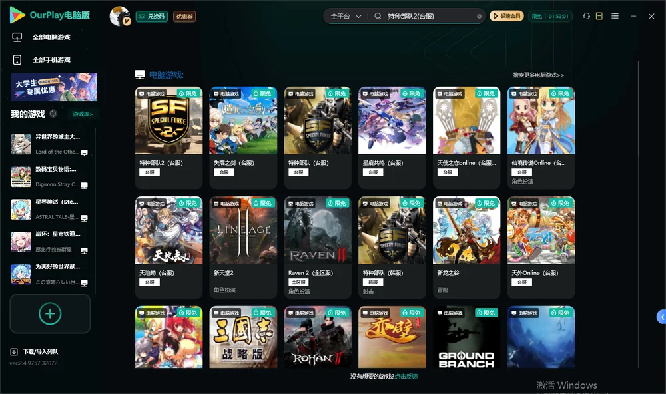
Task: Open the 下载/导入队列 download queue
Action: tap(35, 351)
